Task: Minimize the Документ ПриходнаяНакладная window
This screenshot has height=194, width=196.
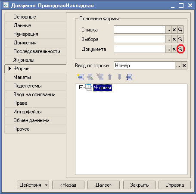Action: (x=173, y=6)
